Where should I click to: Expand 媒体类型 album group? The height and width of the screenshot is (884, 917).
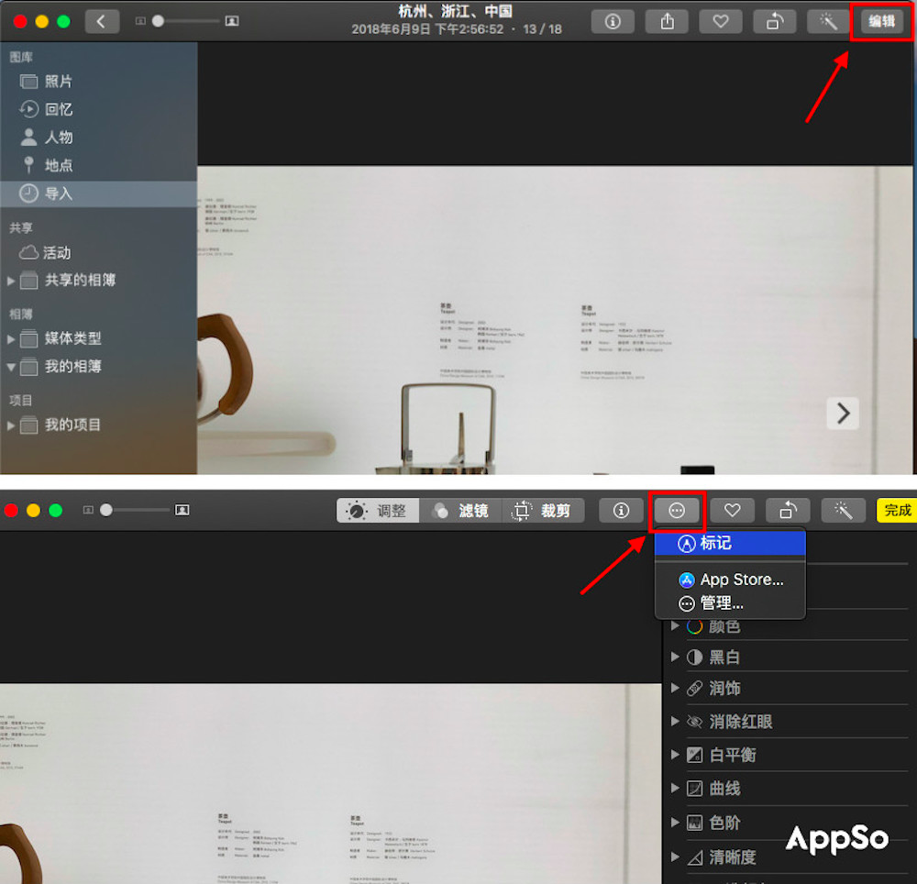point(11,339)
